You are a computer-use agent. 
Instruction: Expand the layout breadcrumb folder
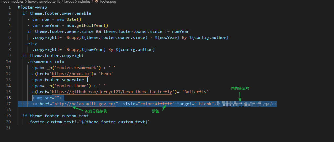(69, 2)
